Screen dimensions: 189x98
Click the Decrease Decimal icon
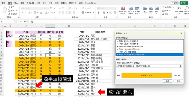tap(115, 13)
